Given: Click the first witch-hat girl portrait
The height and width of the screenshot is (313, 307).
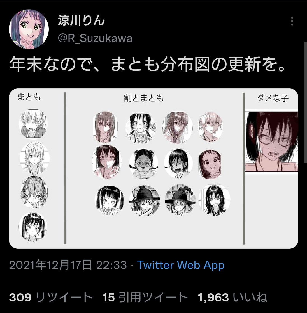Looking at the screenshot, I should click(x=145, y=201).
